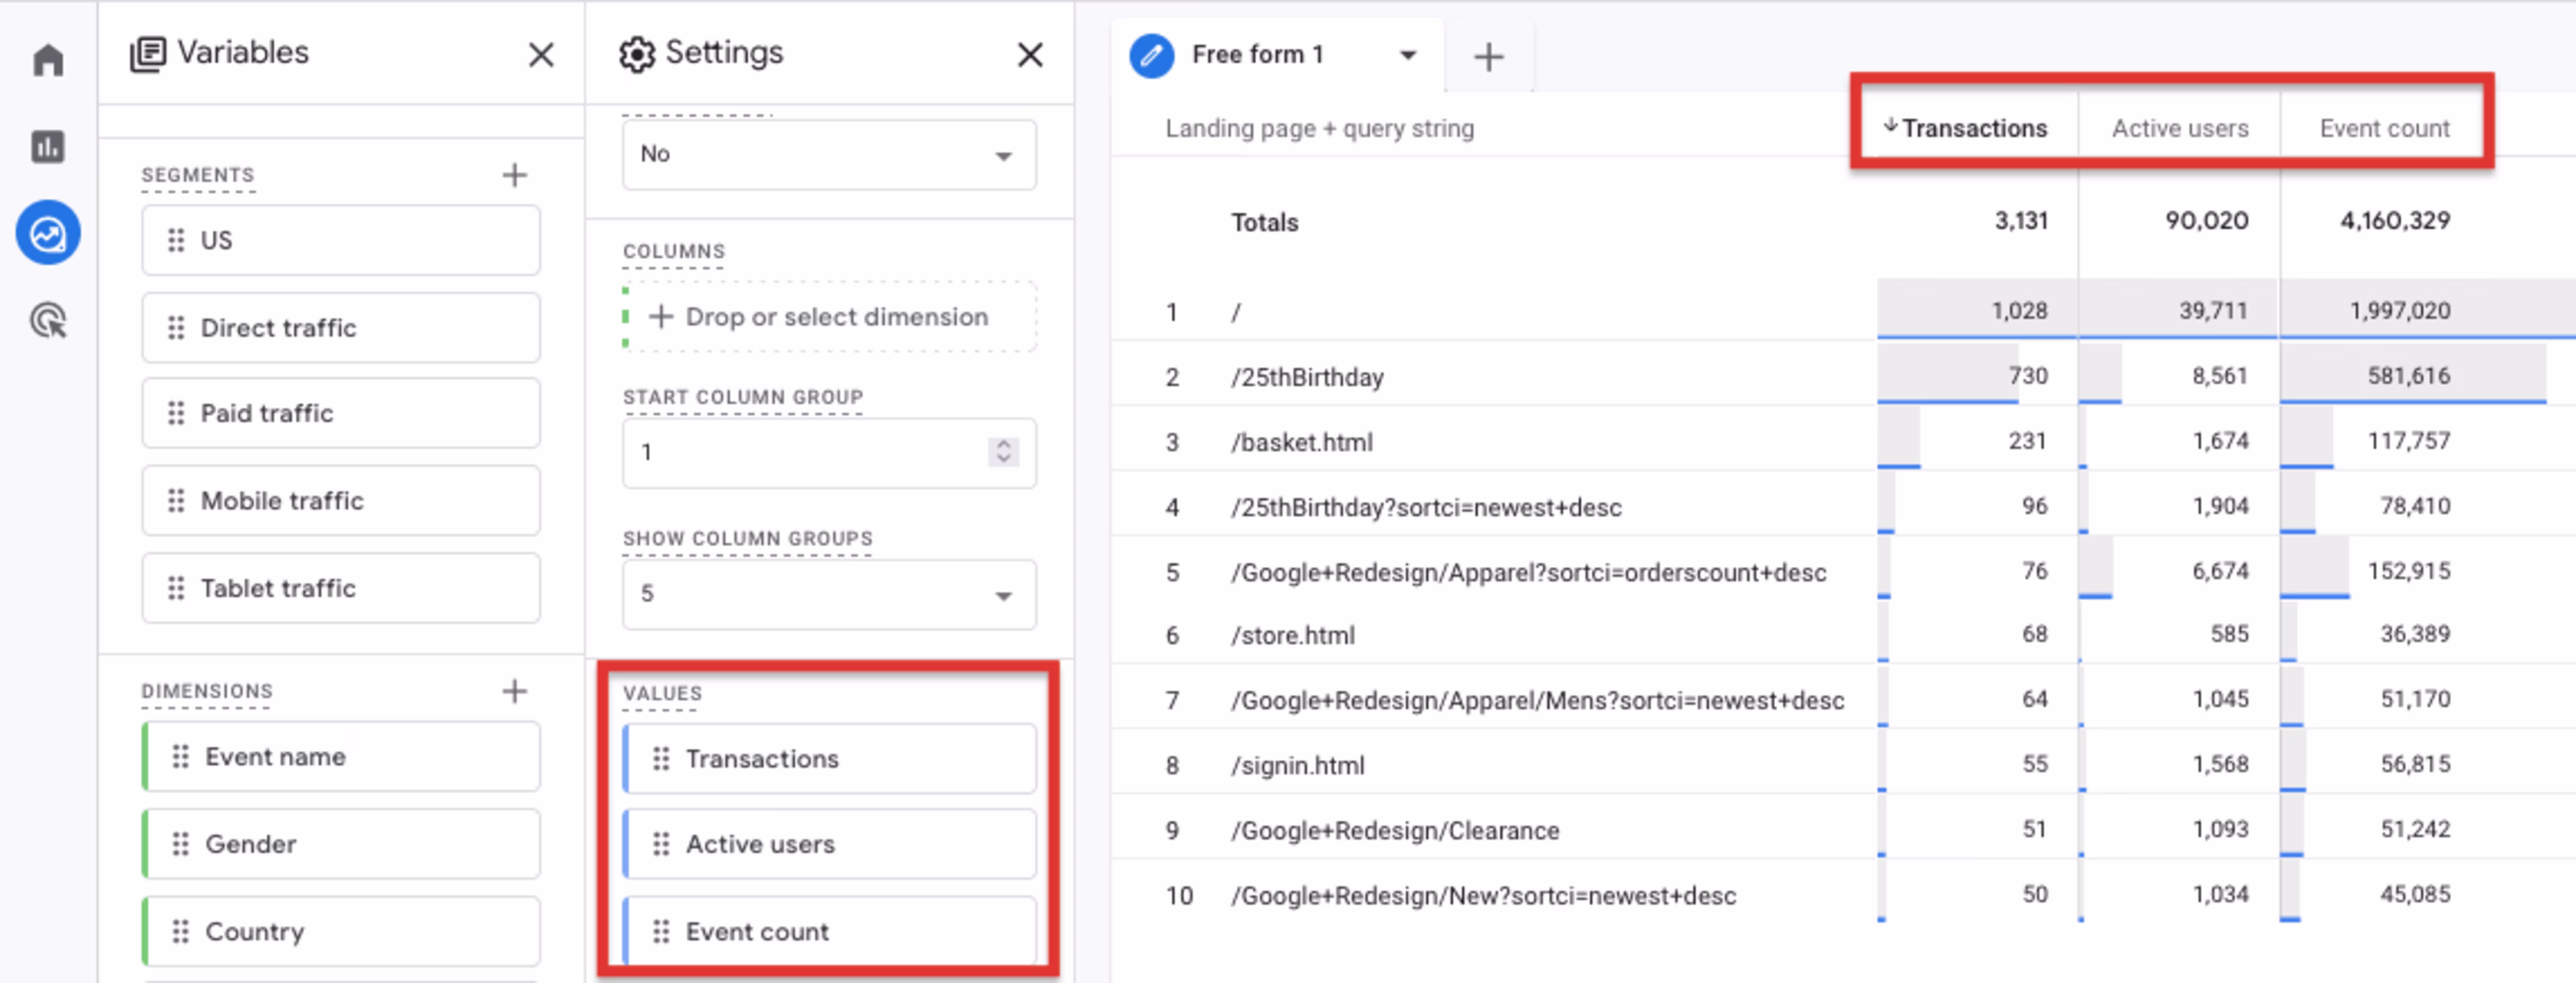Viewport: 2576px width, 983px height.
Task: Select the Explore compass icon in sidebar
Action: pyautogui.click(x=48, y=232)
